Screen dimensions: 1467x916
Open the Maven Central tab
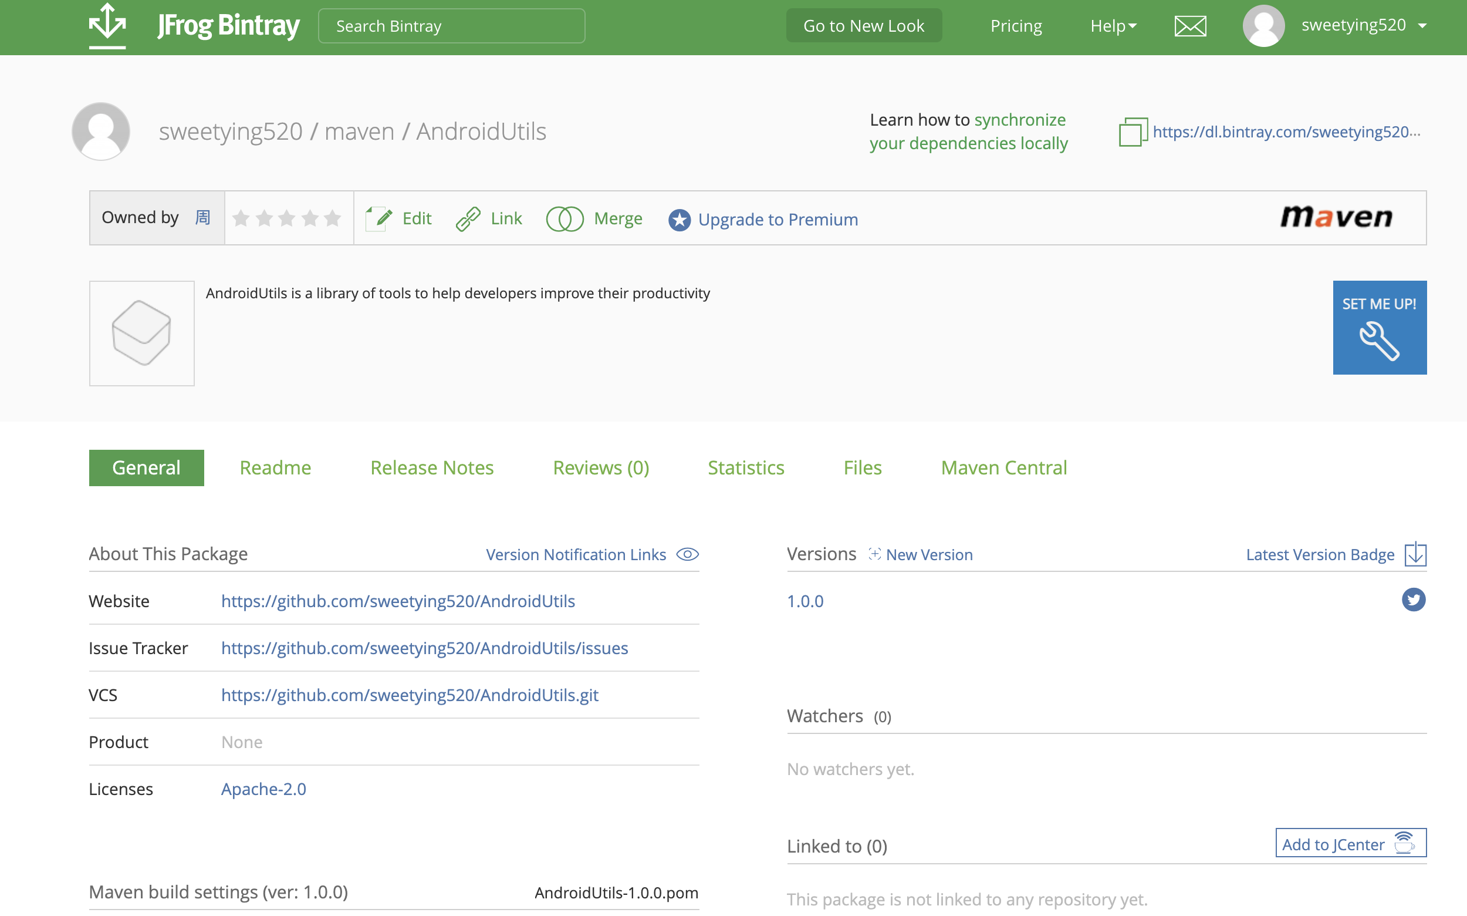pos(1004,468)
